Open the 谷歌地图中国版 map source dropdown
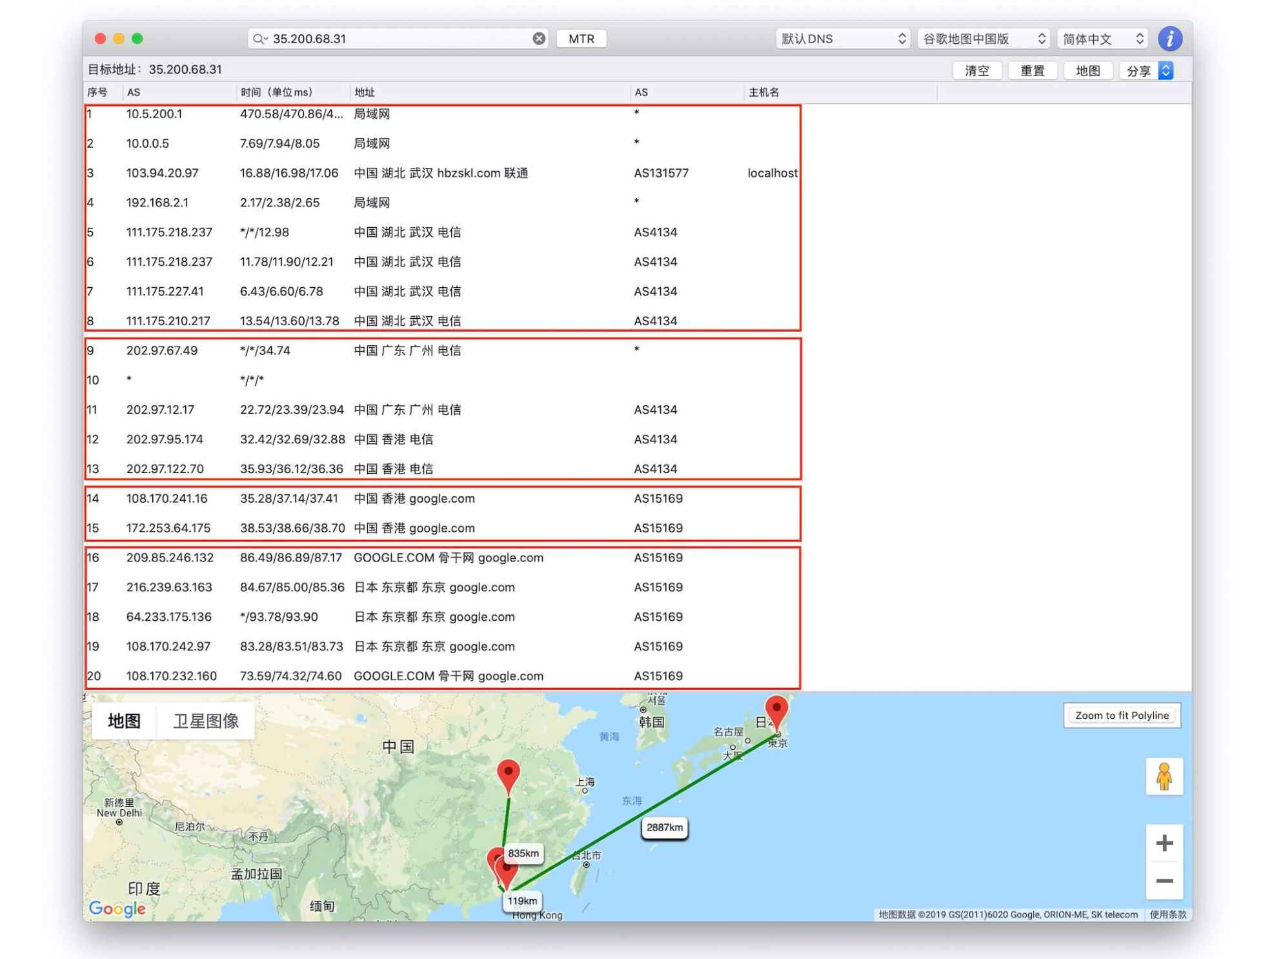1274x959 pixels. (x=983, y=39)
